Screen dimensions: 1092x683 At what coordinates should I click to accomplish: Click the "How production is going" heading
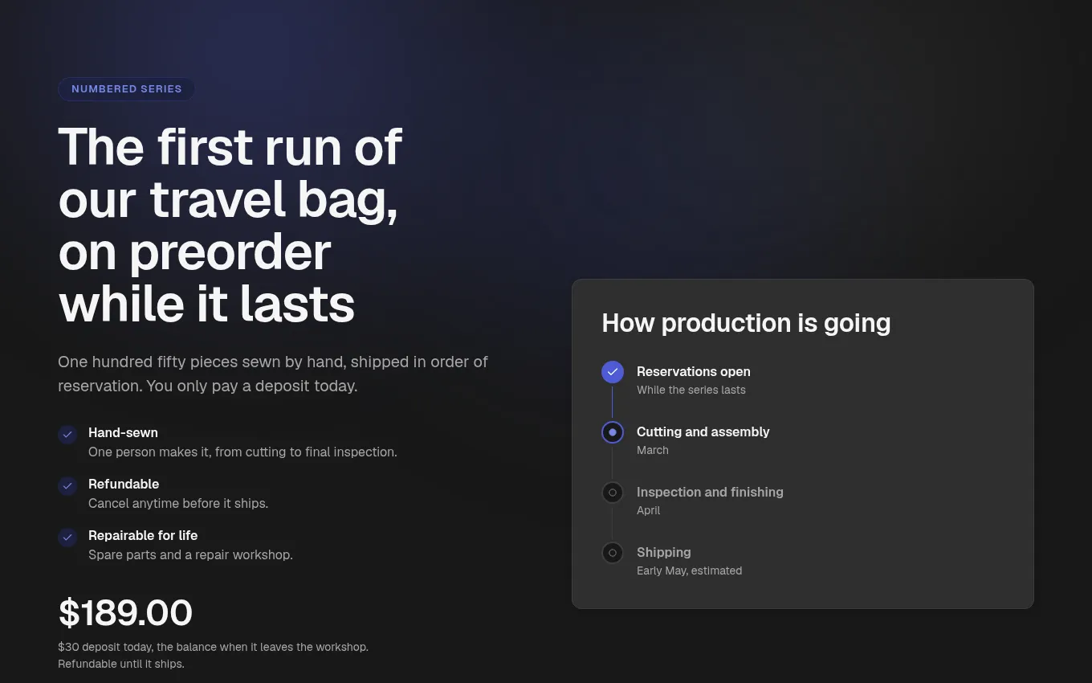coord(746,323)
